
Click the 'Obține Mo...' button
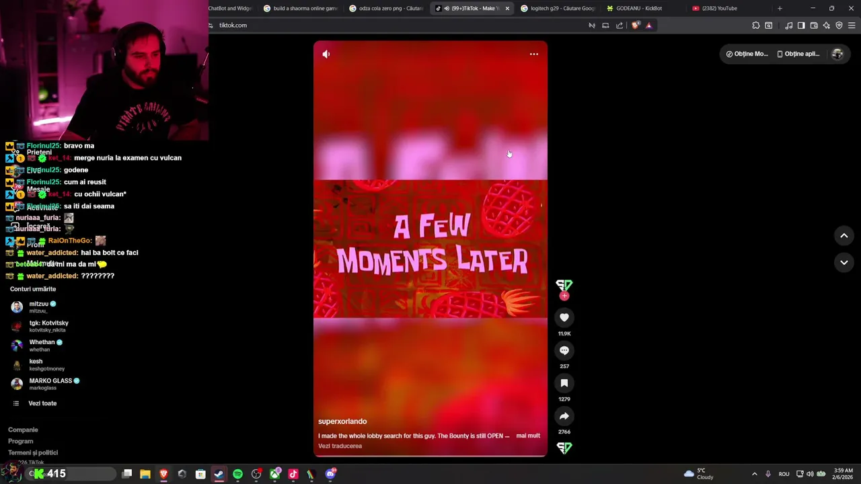tap(747, 54)
